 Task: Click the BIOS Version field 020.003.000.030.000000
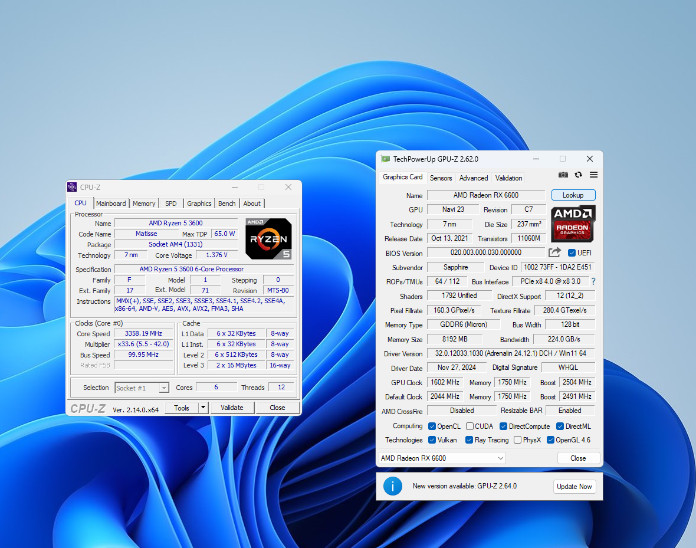click(486, 252)
